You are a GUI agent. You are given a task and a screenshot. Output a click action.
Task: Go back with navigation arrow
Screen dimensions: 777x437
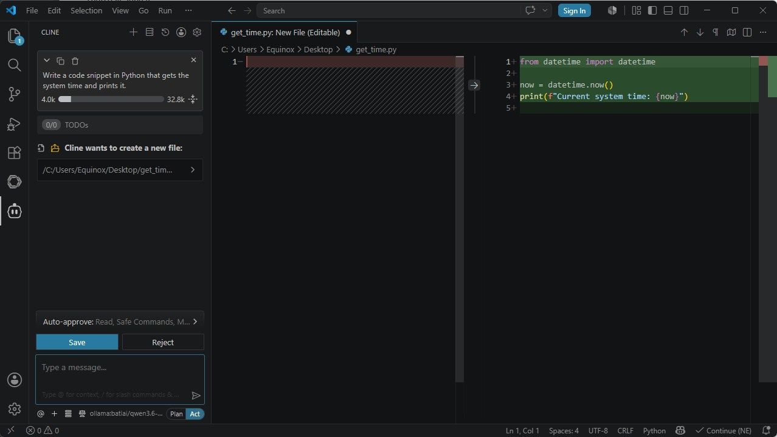232,10
